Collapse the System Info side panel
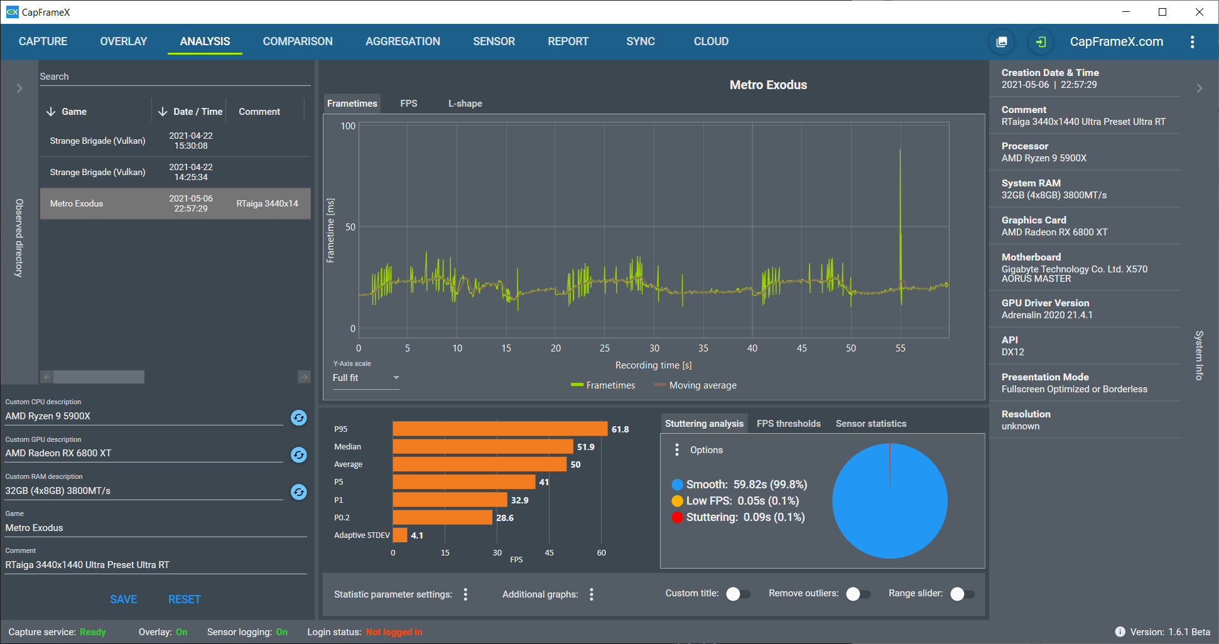The width and height of the screenshot is (1219, 644). click(x=1200, y=89)
